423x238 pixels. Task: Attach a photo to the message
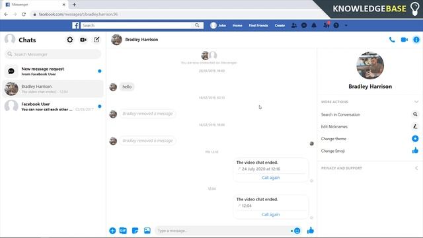[x=147, y=231]
